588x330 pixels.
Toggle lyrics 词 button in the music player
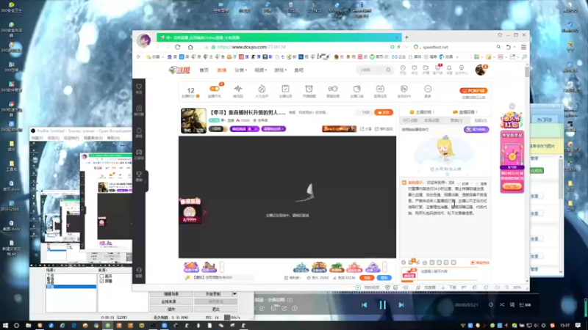tap(512, 305)
